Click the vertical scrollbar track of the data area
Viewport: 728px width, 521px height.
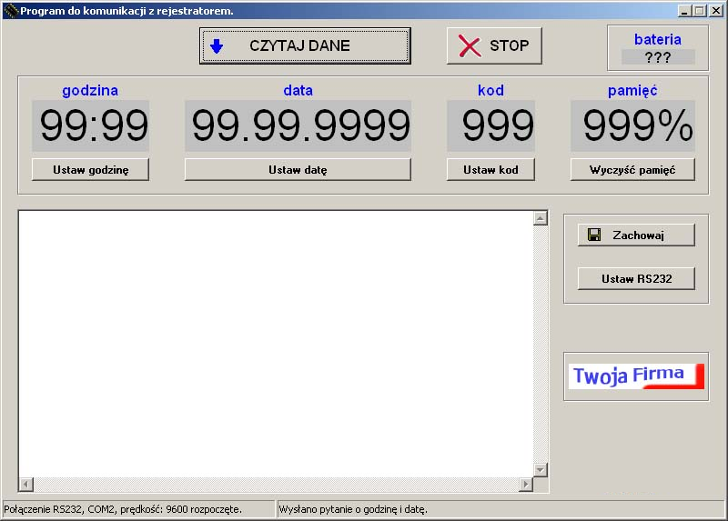pyautogui.click(x=540, y=344)
